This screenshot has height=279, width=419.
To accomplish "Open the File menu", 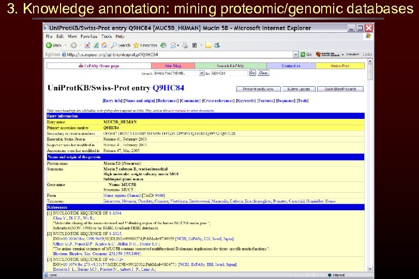I will (x=49, y=36).
